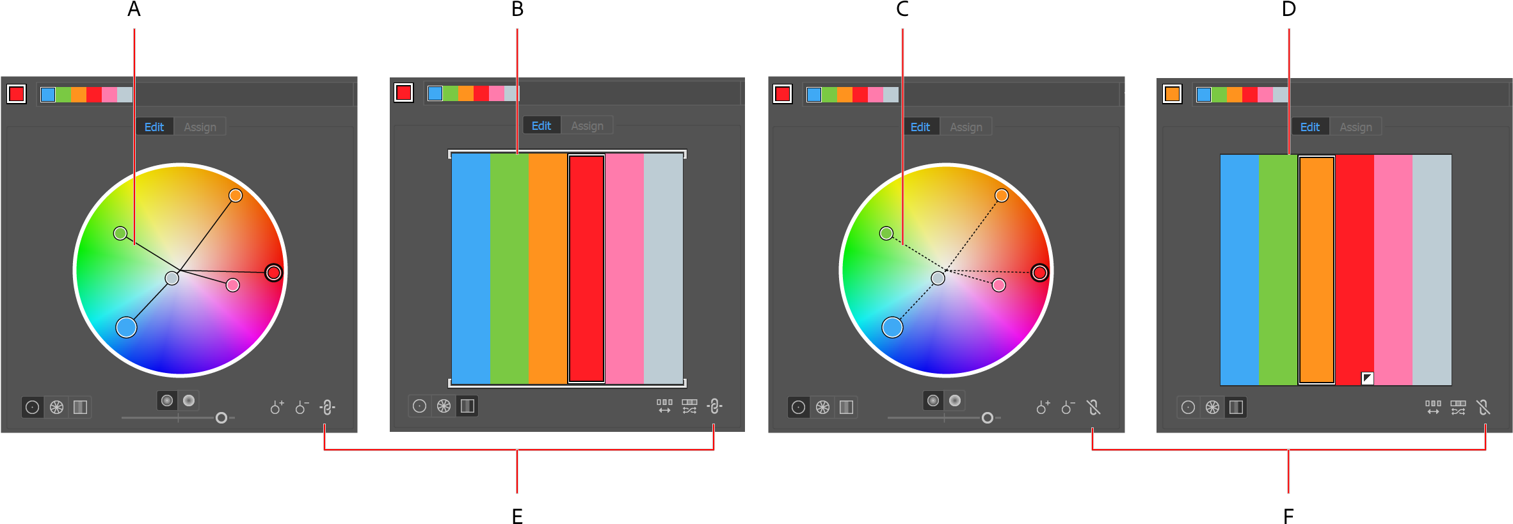1513x524 pixels.
Task: Click the Assign tab in the red-selected color bars panel
Action: pyautogui.click(x=587, y=125)
